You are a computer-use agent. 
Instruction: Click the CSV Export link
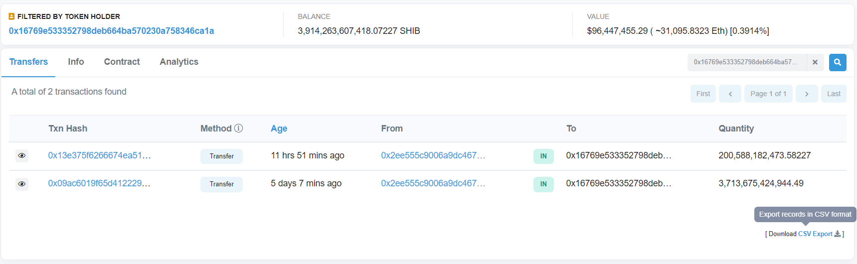(x=815, y=234)
